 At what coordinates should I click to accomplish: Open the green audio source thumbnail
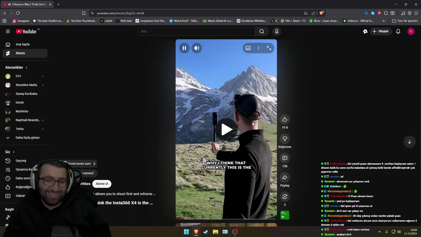[x=285, y=215]
